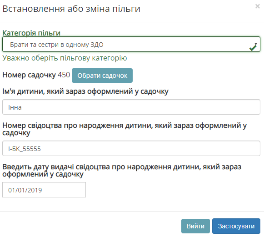Click the Застосувати button
The image size is (264, 237).
(236, 226)
